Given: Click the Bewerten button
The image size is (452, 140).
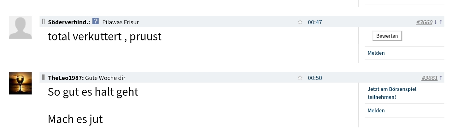Looking at the screenshot, I should coord(387,36).
